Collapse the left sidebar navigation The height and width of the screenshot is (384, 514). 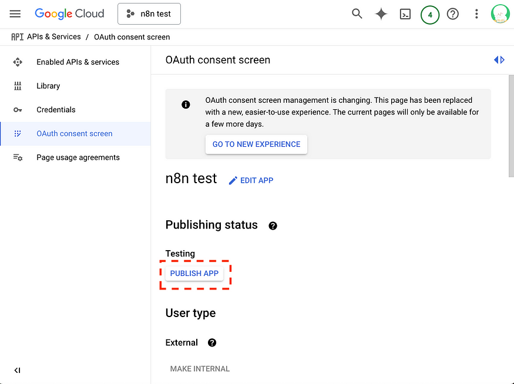(18, 370)
